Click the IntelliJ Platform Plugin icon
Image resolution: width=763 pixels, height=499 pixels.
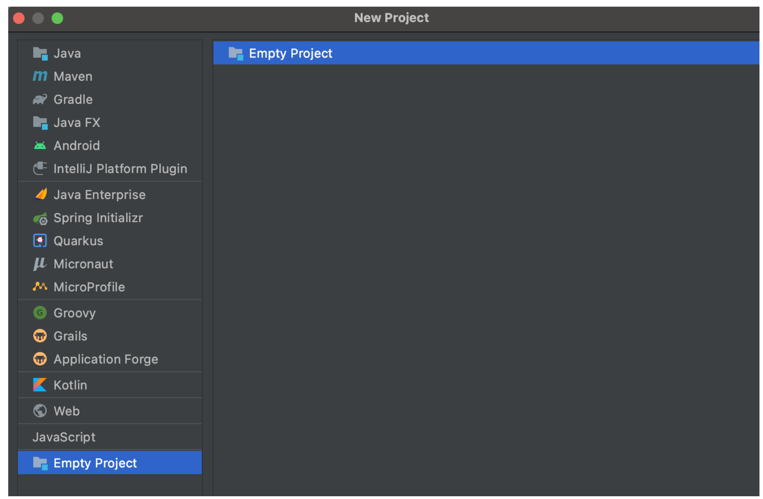pos(40,168)
